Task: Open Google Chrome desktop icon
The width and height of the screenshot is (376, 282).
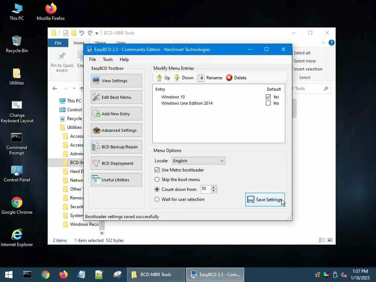Action: click(x=17, y=206)
